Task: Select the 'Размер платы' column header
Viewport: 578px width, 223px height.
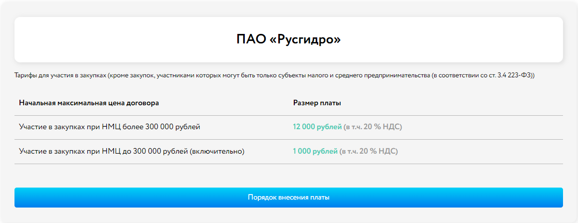Action: tap(317, 103)
